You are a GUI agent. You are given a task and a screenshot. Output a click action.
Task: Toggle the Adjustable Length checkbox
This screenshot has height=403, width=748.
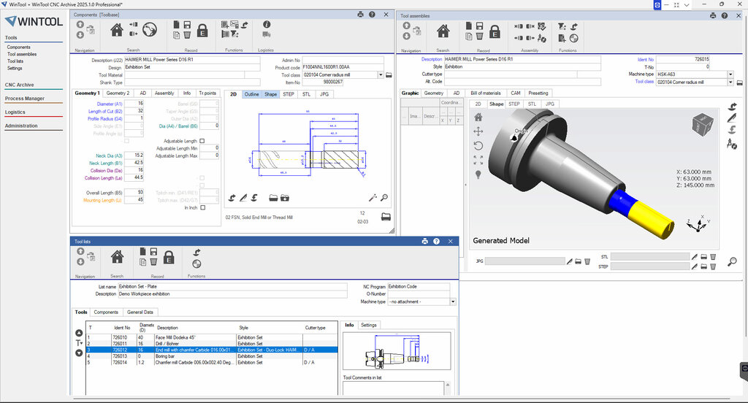pos(202,141)
